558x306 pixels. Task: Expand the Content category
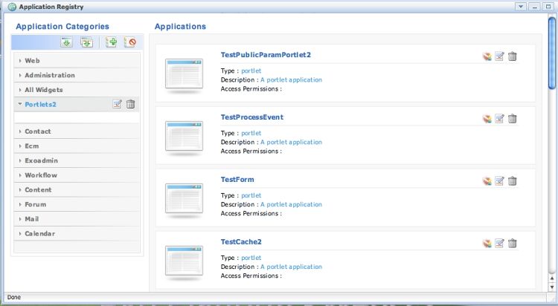point(77,189)
